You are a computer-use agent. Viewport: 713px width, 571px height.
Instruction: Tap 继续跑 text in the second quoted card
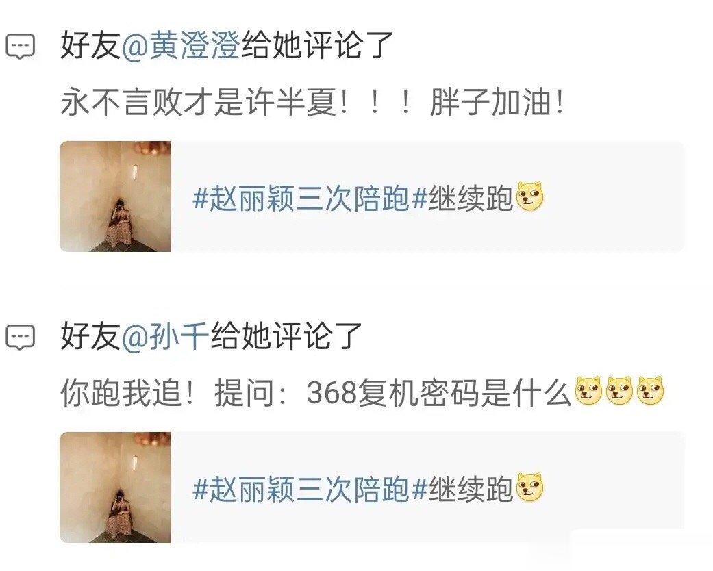(x=471, y=490)
